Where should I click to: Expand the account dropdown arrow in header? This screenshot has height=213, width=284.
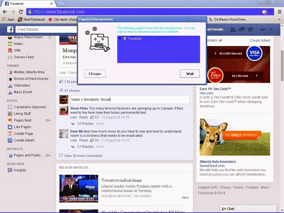click(270, 29)
